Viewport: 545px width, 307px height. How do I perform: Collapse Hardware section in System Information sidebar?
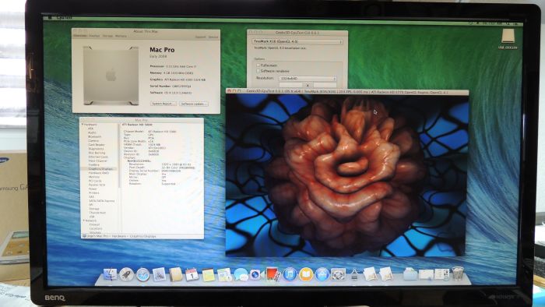83,125
